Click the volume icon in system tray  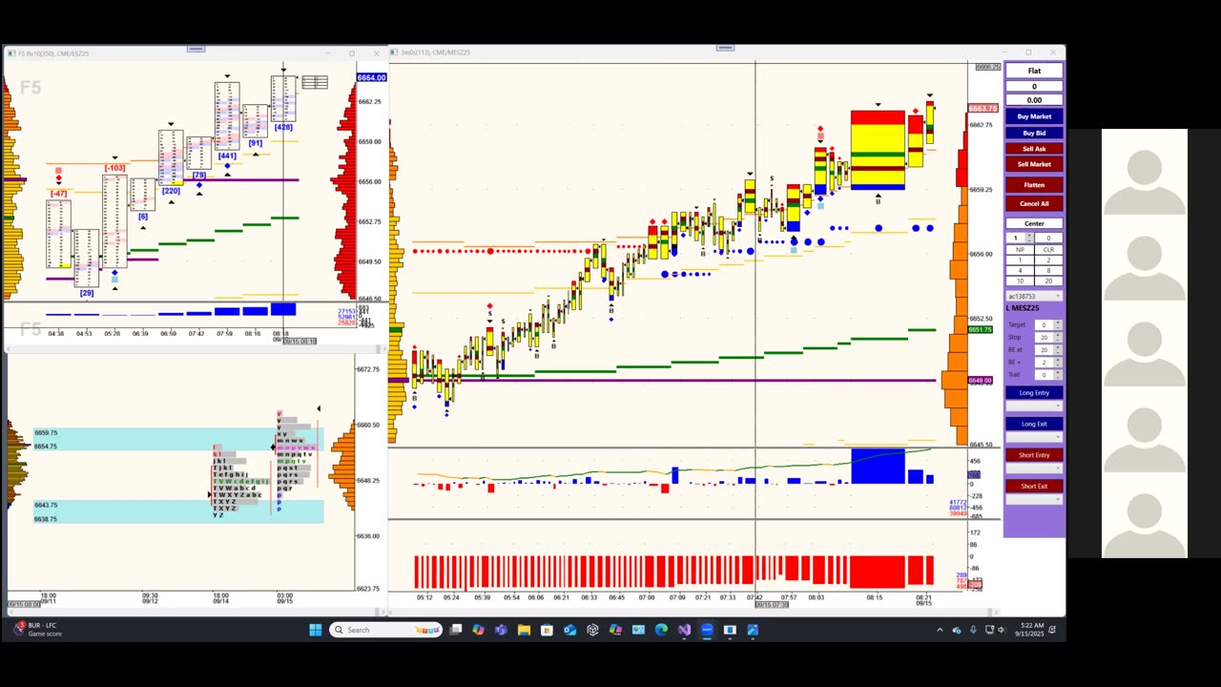pyautogui.click(x=1002, y=630)
